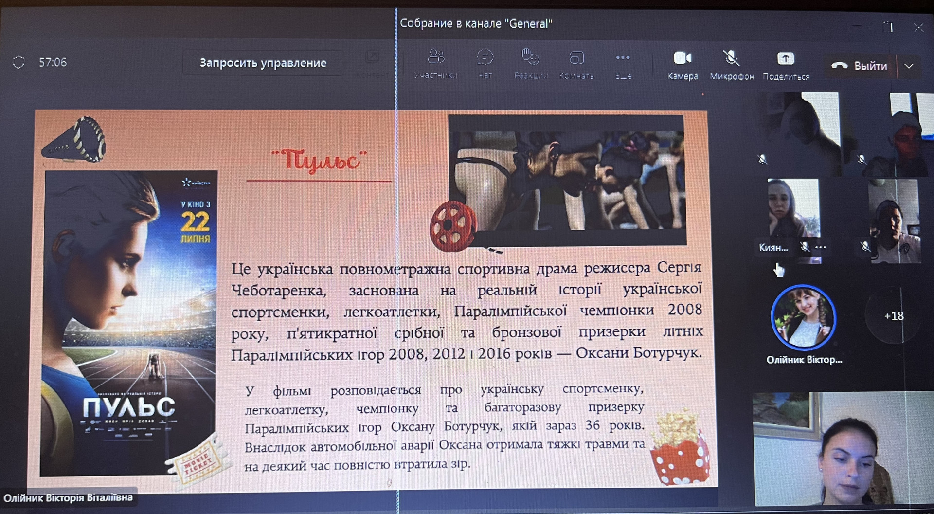Click the self-view video at bottom right
Screen dimensions: 934x514
click(843, 448)
